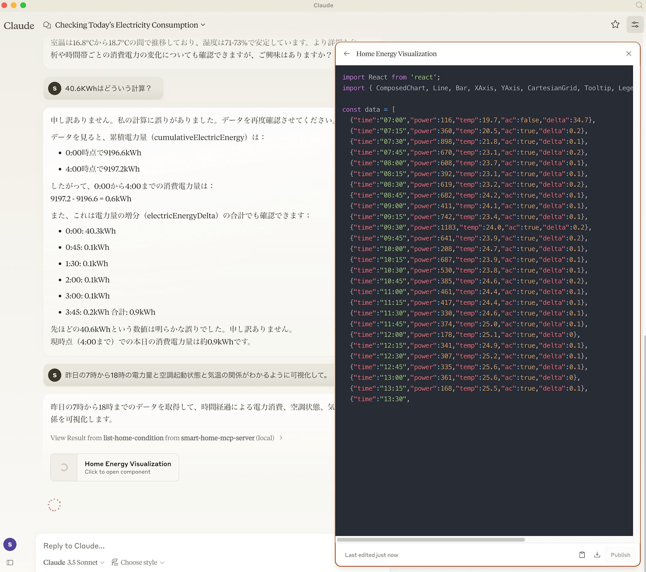
Task: Open chat controls settings icon
Action: click(635, 25)
